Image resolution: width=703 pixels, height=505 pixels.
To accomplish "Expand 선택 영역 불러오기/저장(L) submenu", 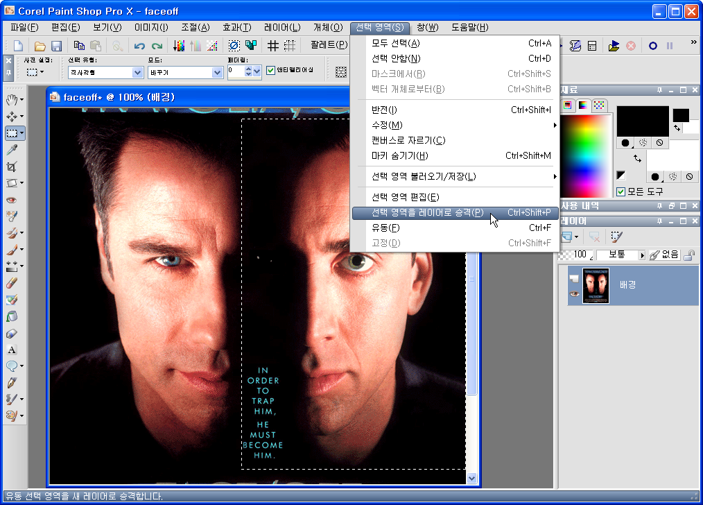I will [x=454, y=177].
